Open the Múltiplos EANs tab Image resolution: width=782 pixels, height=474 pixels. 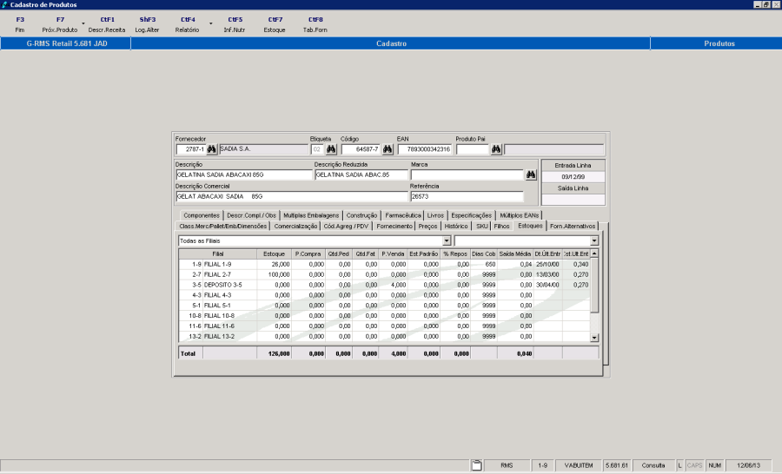[520, 215]
